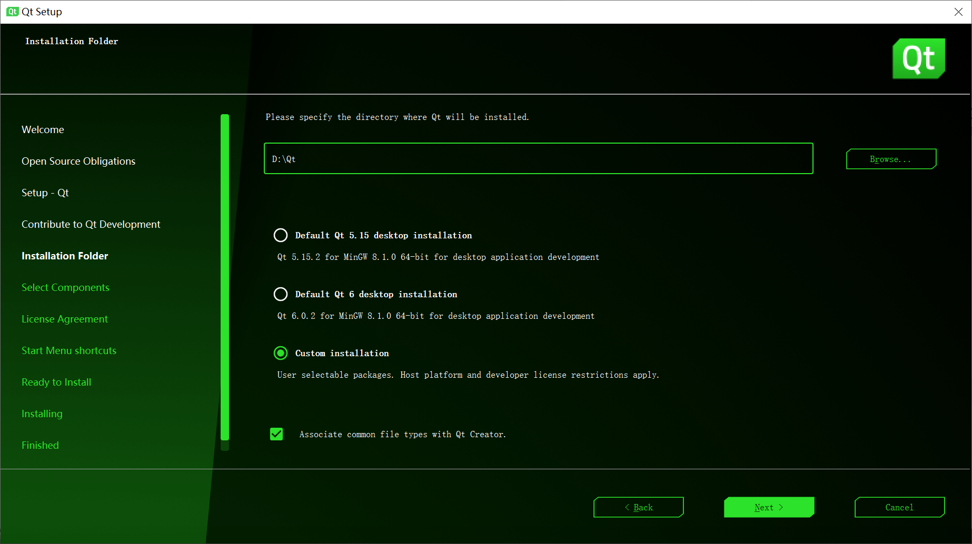972x544 pixels.
Task: Click Finished step in sidebar
Action: (40, 445)
